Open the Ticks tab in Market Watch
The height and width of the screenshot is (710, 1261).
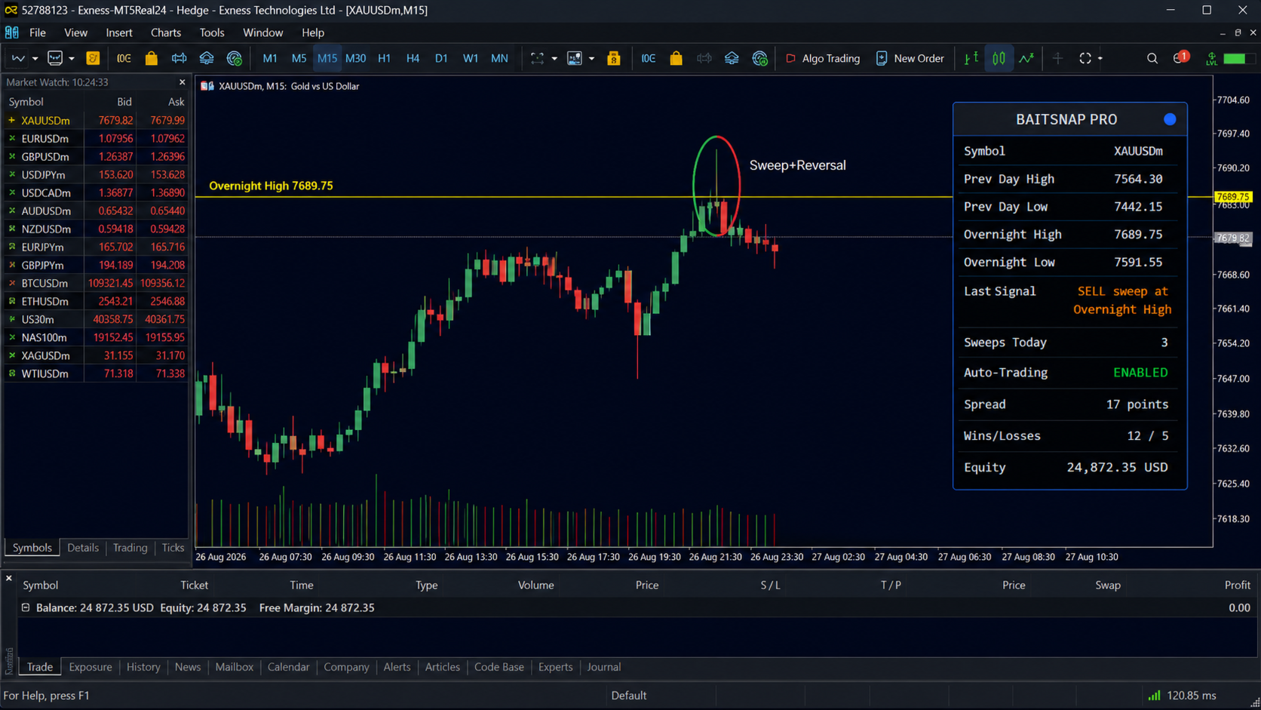[173, 548]
